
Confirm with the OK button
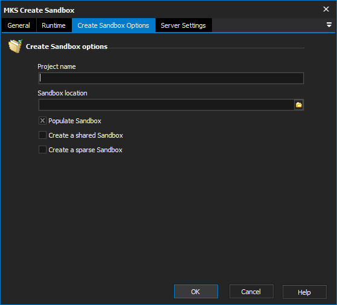tap(196, 292)
